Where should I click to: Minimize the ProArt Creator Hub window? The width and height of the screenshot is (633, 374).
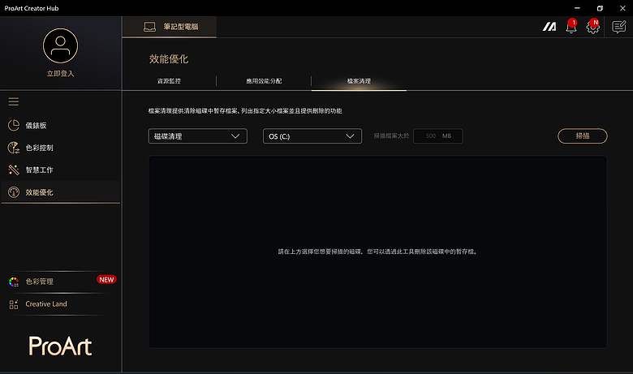[577, 8]
